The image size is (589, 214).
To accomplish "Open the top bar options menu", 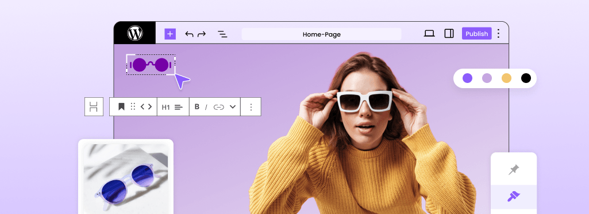I will 498,34.
